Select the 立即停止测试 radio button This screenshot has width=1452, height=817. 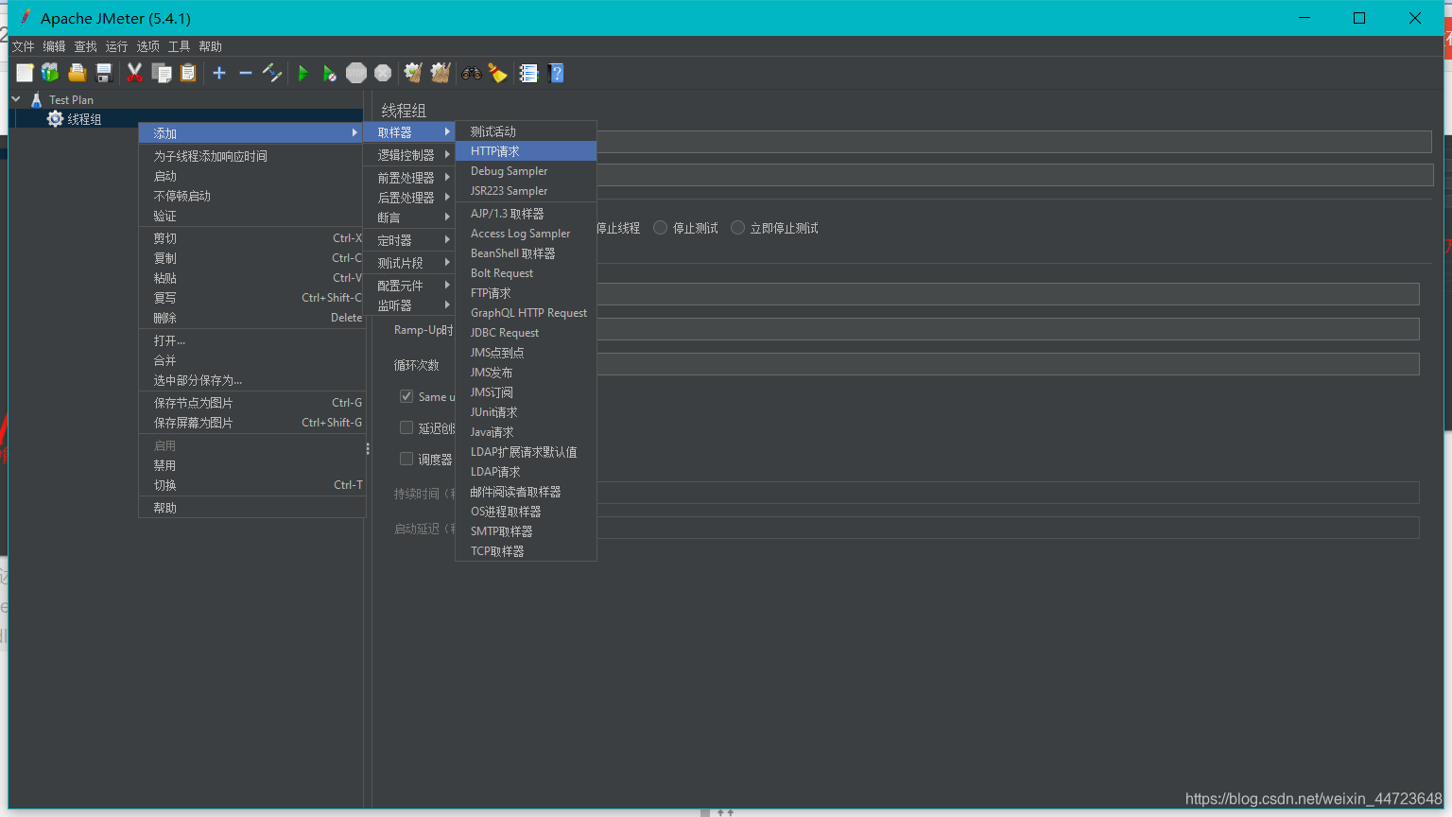point(738,228)
